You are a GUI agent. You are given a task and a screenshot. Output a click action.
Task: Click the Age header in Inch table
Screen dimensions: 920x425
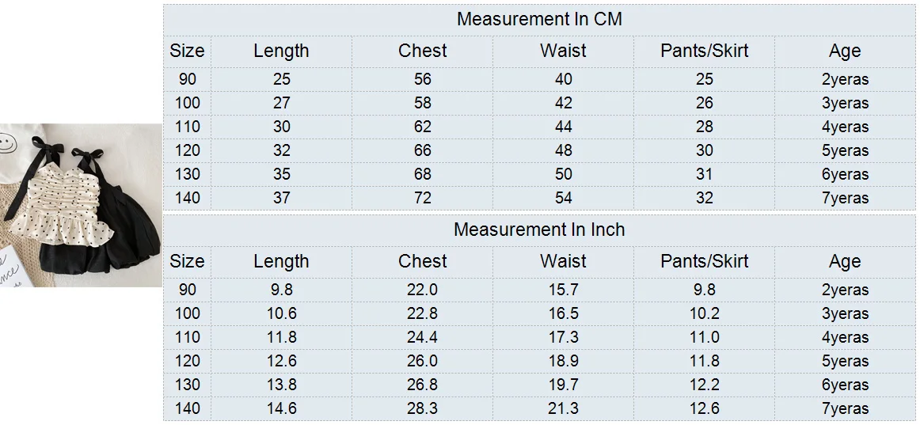click(x=845, y=261)
